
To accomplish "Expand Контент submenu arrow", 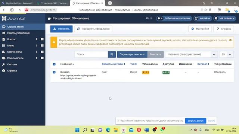I will pos(37,39).
